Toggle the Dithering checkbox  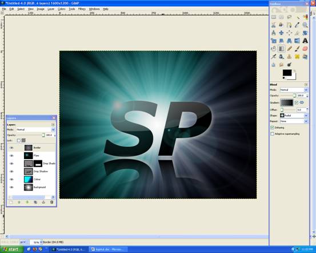pyautogui.click(x=272, y=128)
